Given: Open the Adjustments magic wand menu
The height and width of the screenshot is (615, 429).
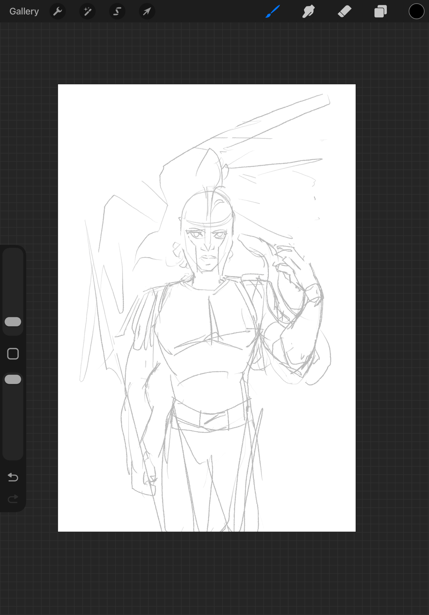Looking at the screenshot, I should point(87,11).
